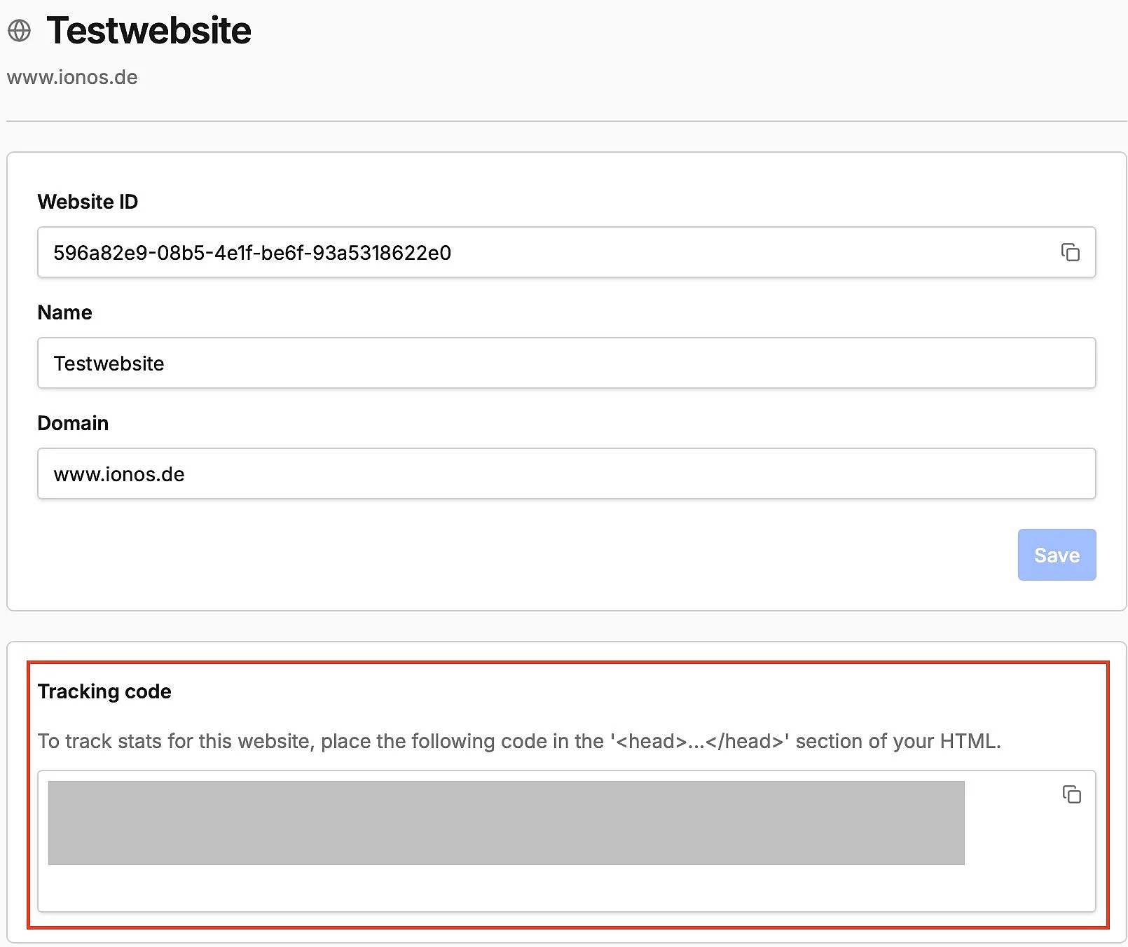1128x947 pixels.
Task: Copy the Website ID value
Action: 1070,252
